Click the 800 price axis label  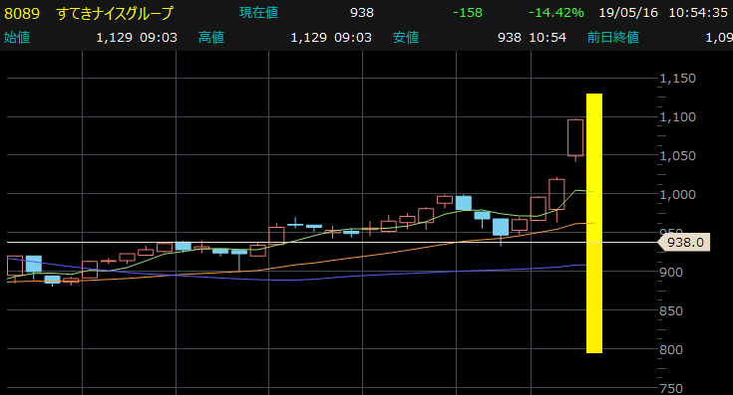671,349
